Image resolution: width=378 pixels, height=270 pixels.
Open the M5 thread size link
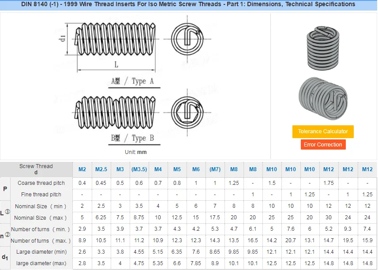[177, 169]
